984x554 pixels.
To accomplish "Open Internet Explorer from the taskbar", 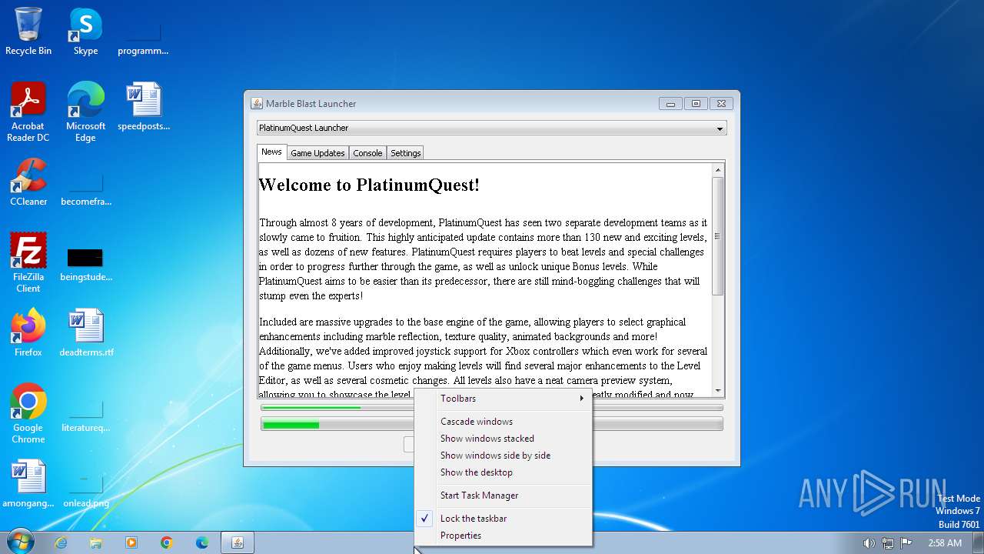I will coord(61,542).
